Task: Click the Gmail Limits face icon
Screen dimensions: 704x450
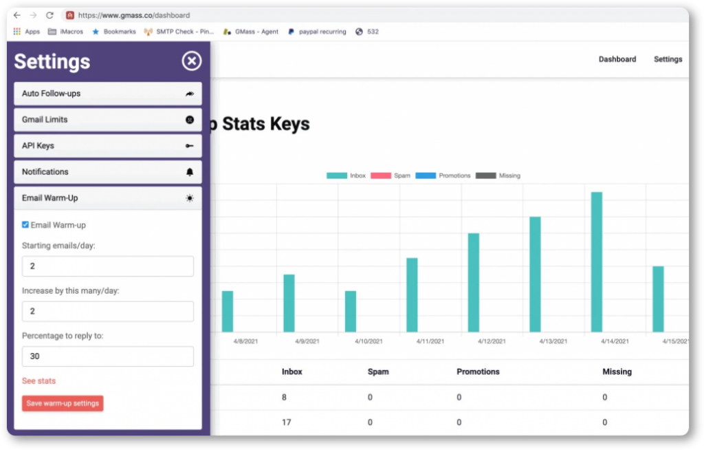Action: pos(190,120)
